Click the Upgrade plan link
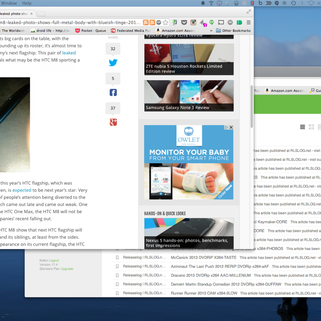Viewport: 321px width, 321px height. click(x=67, y=269)
